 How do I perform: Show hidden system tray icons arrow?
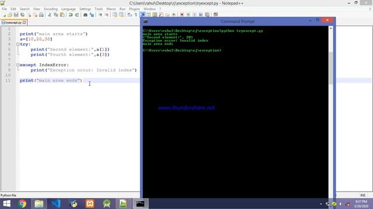coord(321,204)
